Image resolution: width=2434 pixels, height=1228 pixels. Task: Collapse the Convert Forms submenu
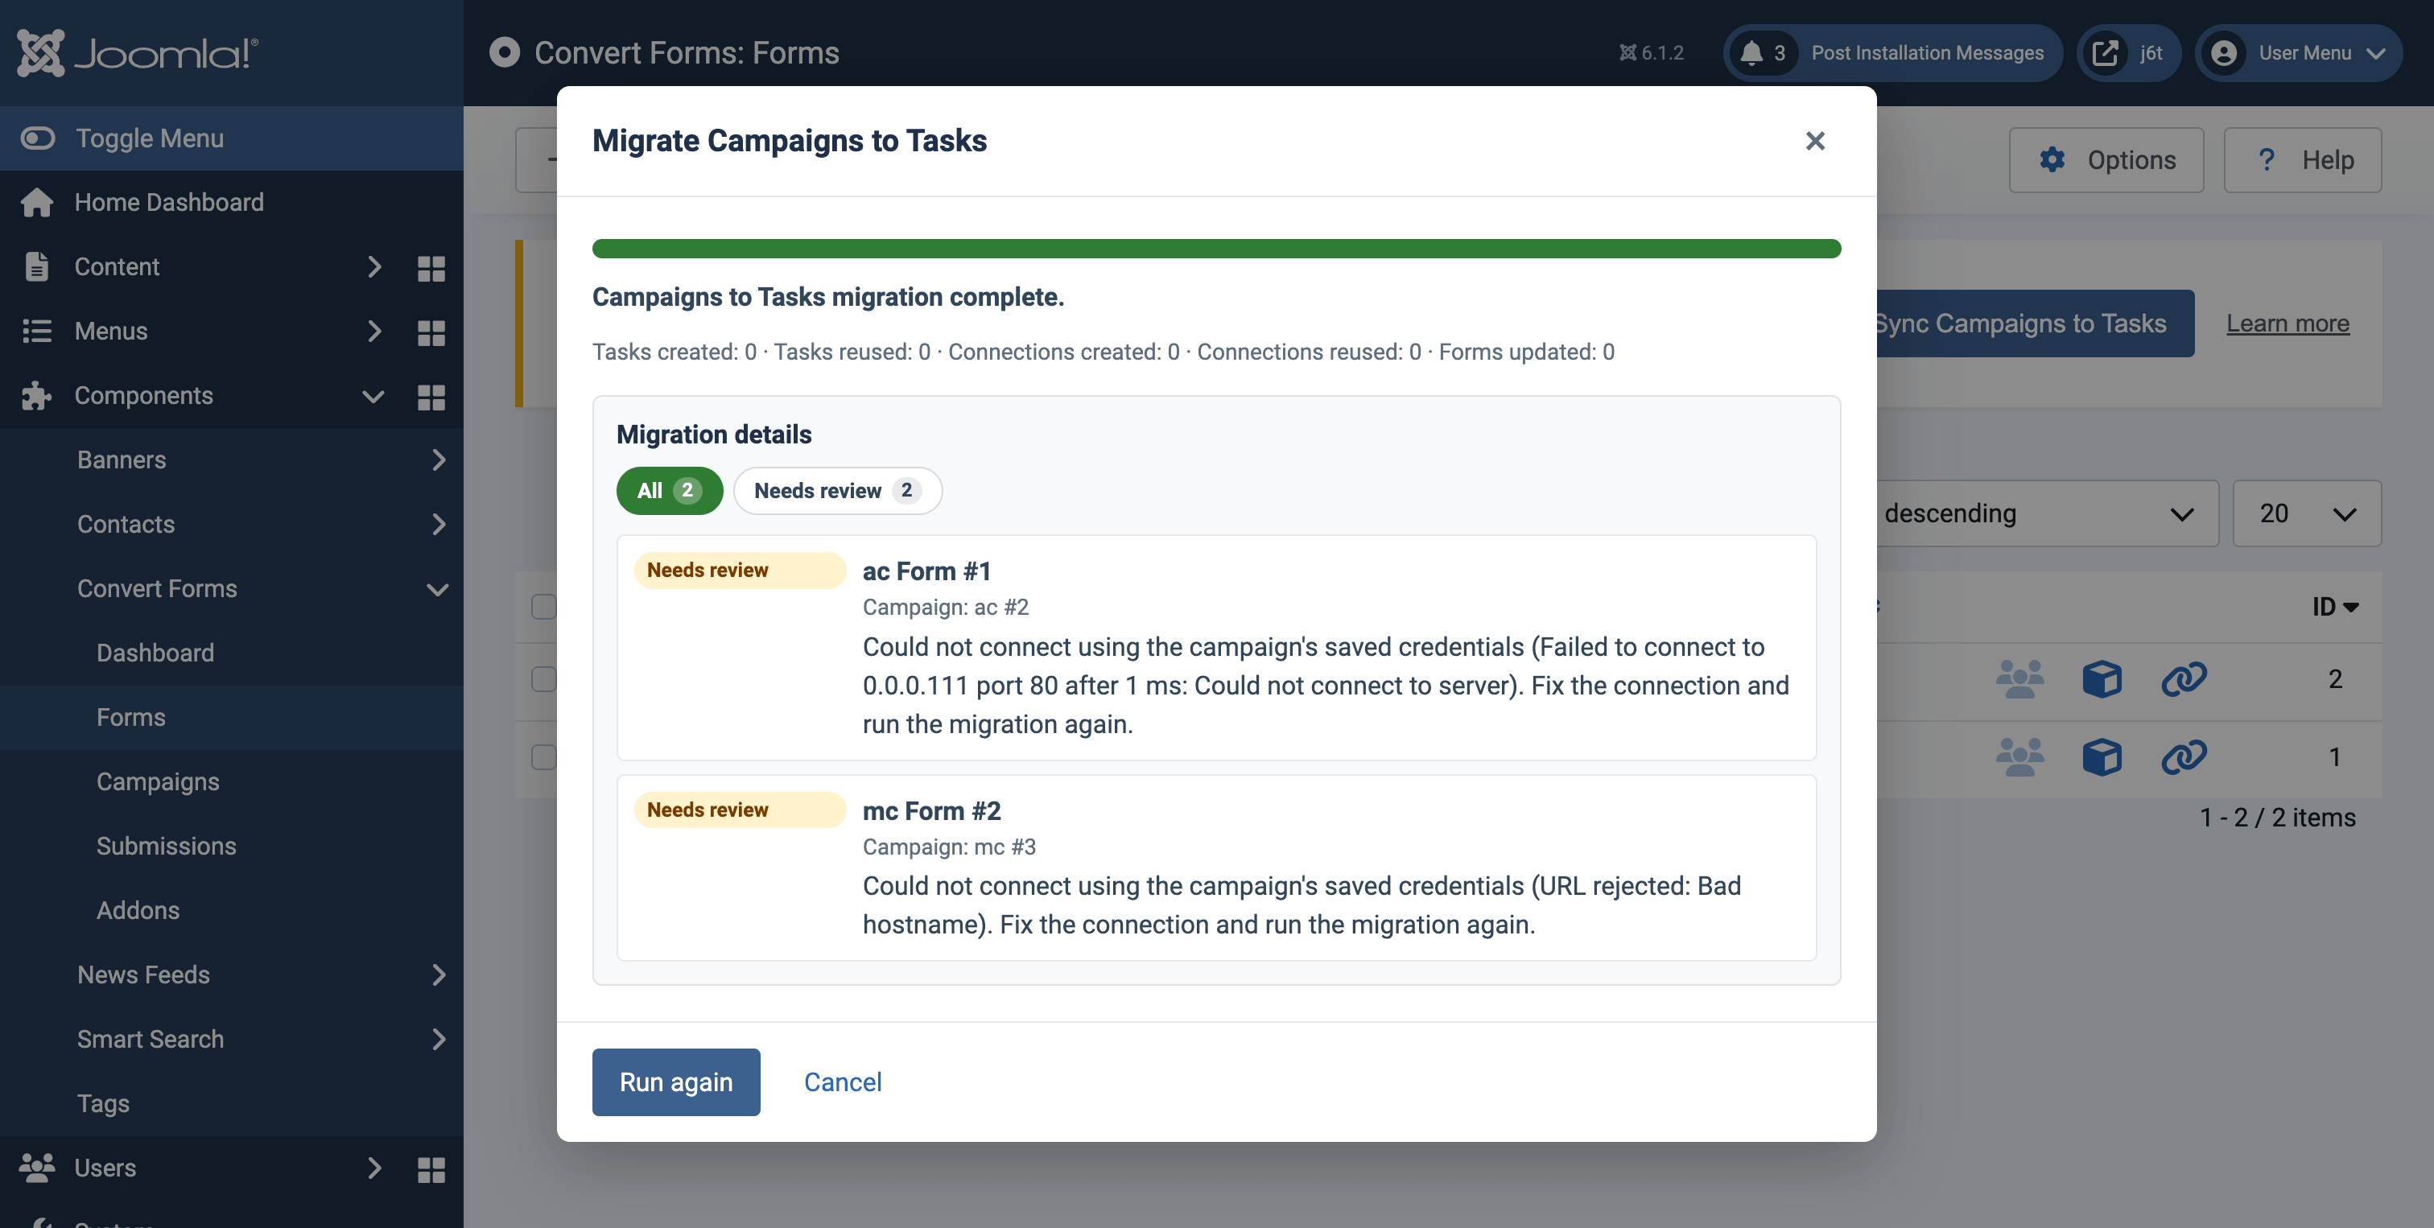point(438,589)
